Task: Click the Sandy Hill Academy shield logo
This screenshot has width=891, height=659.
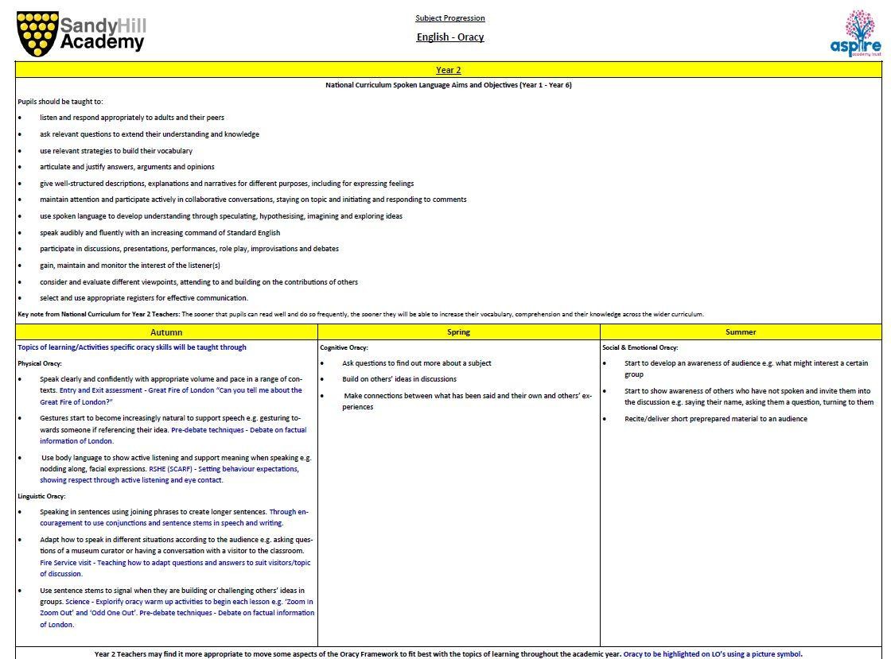Action: [x=37, y=34]
